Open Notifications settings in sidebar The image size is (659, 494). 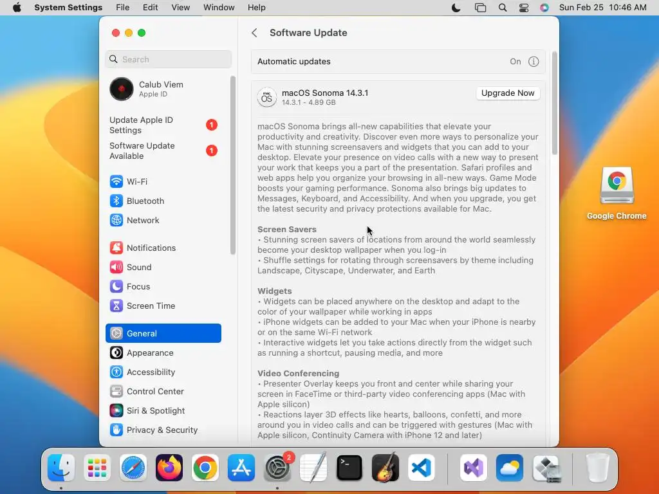(163, 248)
